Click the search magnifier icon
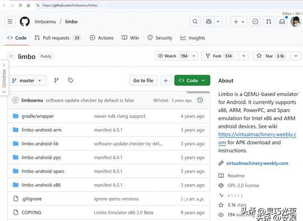303x221 pixels. (195, 21)
